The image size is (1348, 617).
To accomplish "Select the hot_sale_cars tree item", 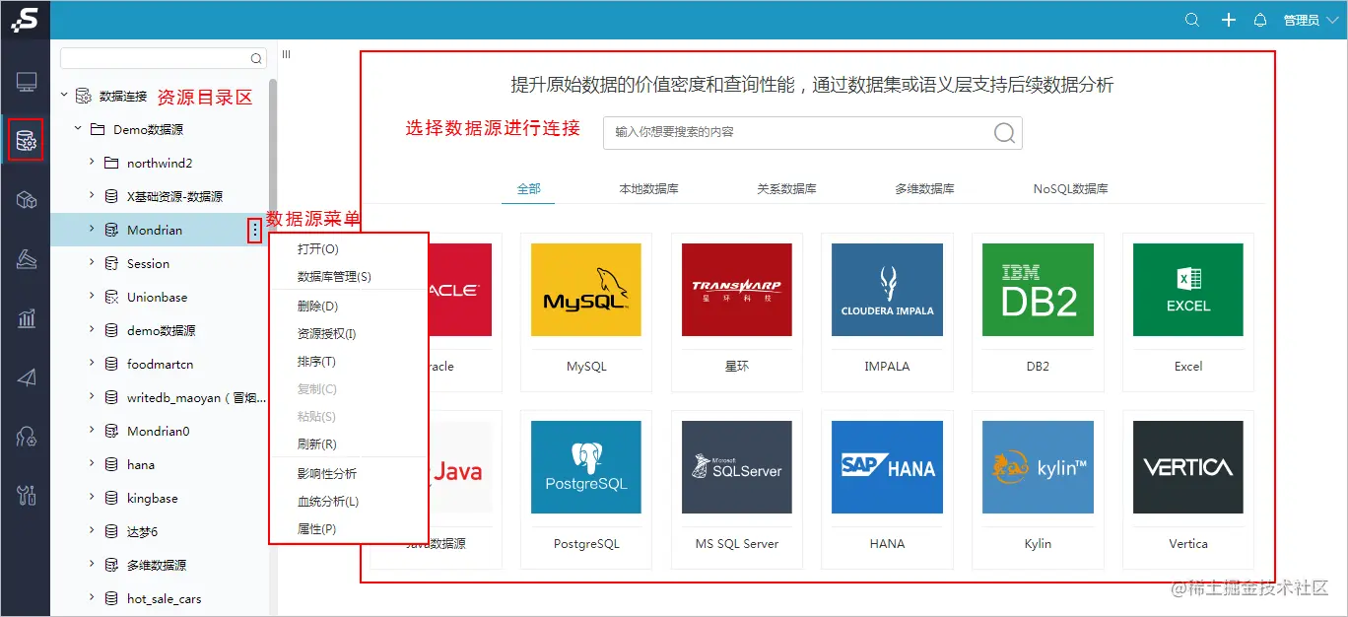I will pyautogui.click(x=165, y=598).
